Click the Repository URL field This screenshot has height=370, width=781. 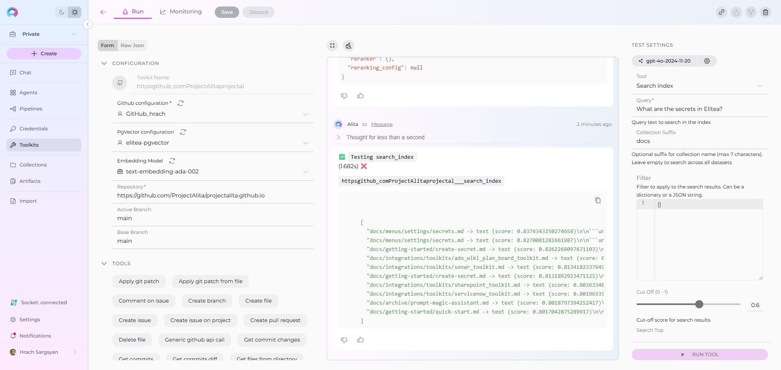click(213, 195)
